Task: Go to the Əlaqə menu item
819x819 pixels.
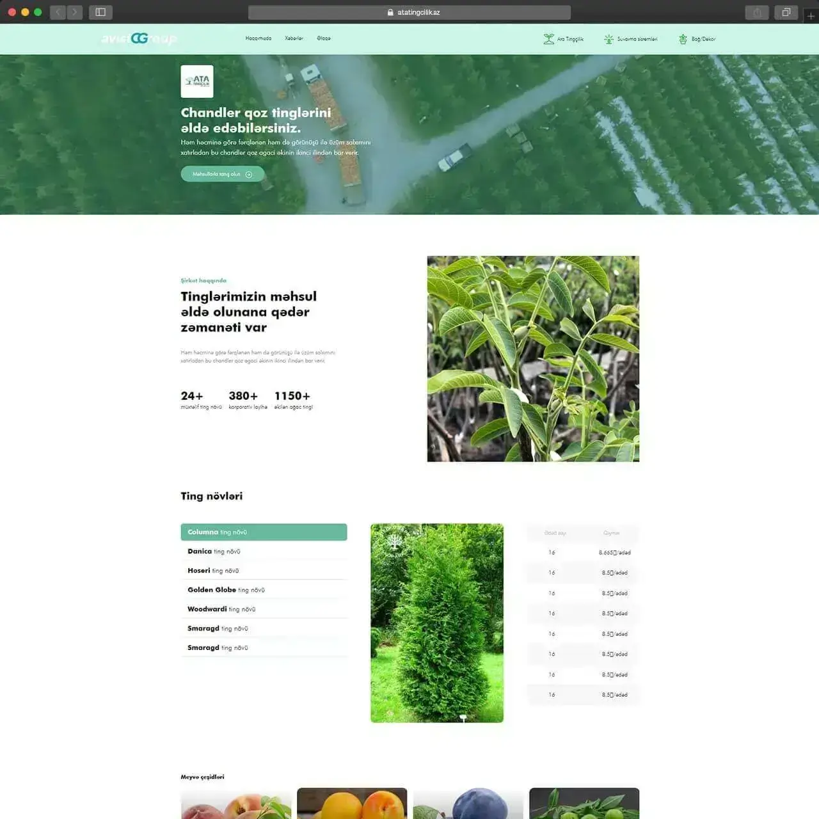Action: click(x=324, y=38)
